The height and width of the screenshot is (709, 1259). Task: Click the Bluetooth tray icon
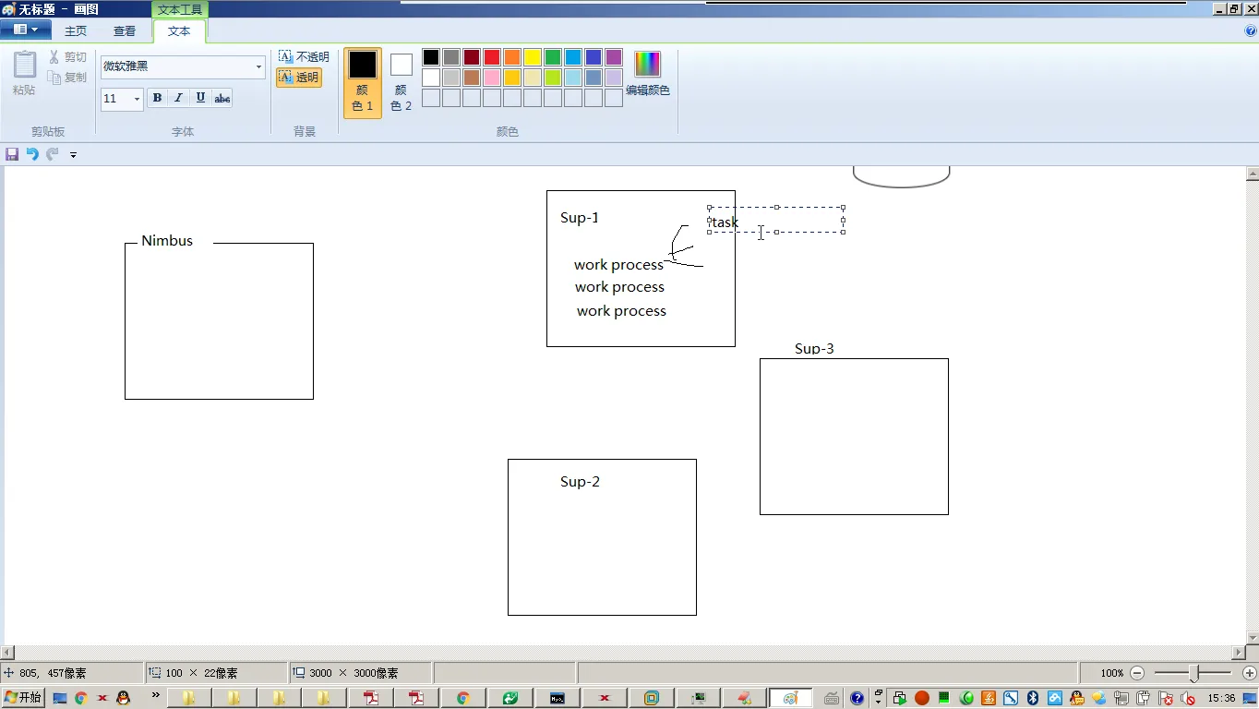(x=1033, y=698)
